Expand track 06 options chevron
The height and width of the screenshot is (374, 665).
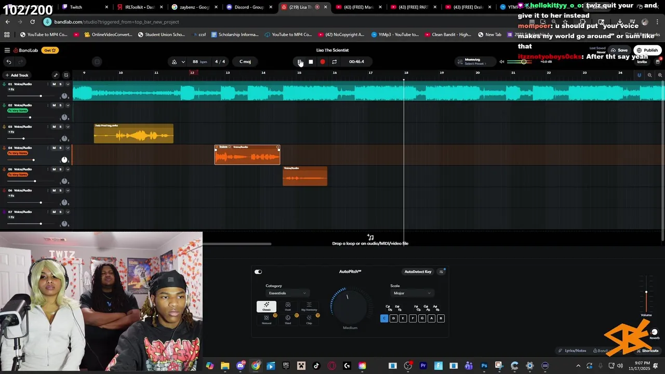pos(68,191)
